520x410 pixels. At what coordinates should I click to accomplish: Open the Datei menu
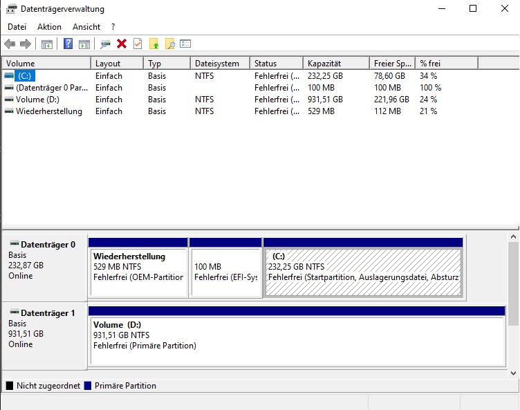click(17, 27)
